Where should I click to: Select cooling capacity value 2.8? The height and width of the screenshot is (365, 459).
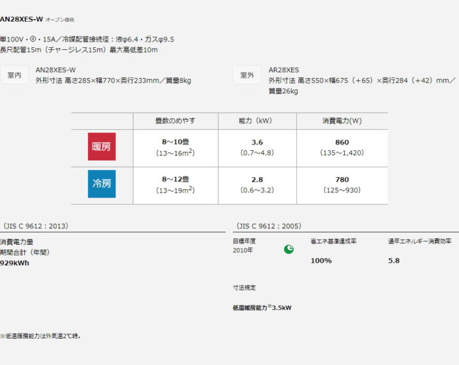(x=257, y=179)
